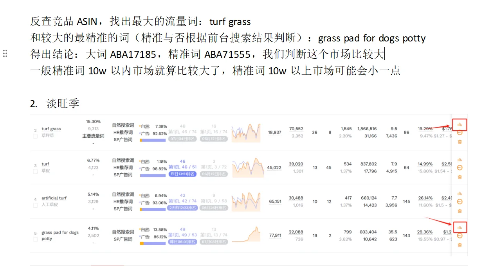
Task: Click the ellipsis icon for grass pad for dogs potty
Action: [x=460, y=236]
